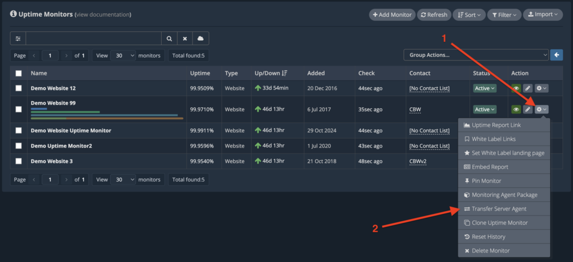Click the top search input field

[x=93, y=39]
